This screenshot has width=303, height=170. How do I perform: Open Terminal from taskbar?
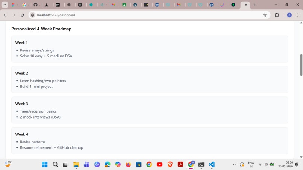click(201, 165)
